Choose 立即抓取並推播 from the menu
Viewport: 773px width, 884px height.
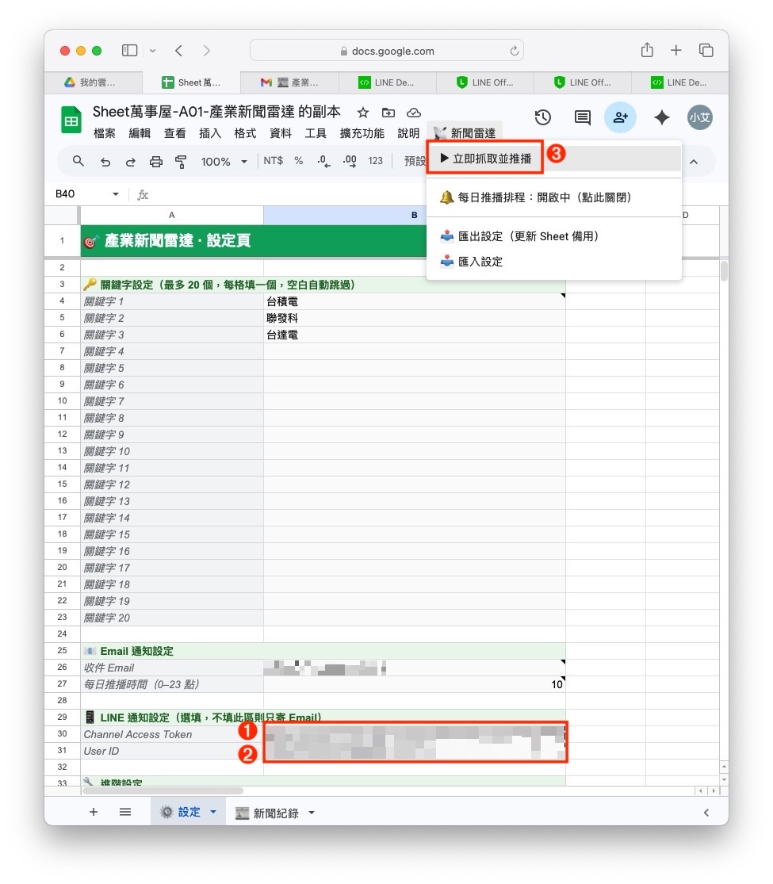[x=553, y=159]
